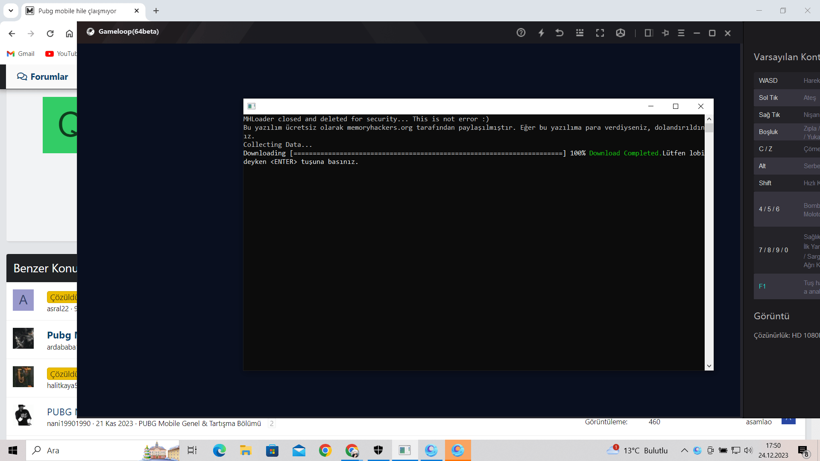This screenshot has width=820, height=461.
Task: Click the ardababa avatar thumbnail
Action: pos(23,338)
